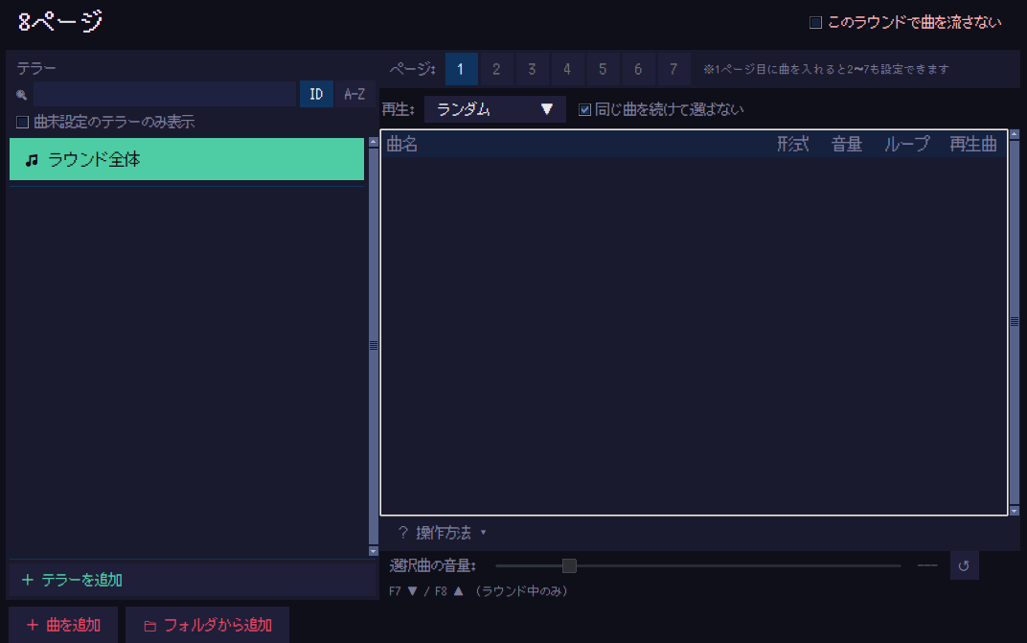Switch to page 7 tab
Image resolution: width=1027 pixels, height=643 pixels.
(673, 69)
